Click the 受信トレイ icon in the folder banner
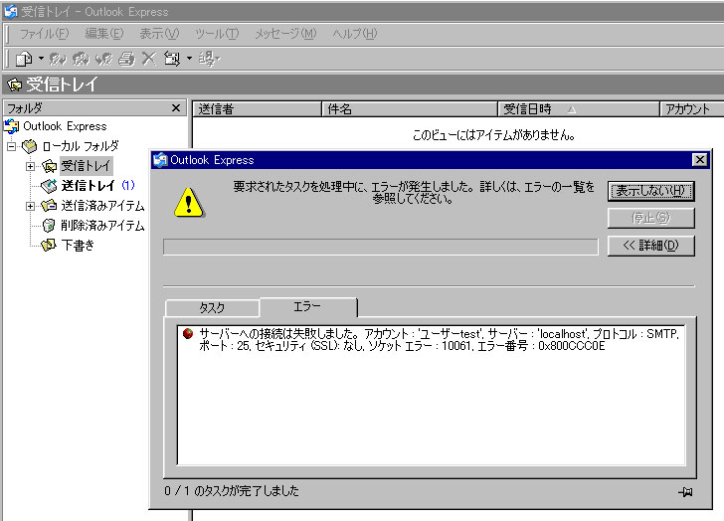The image size is (724, 521). click(14, 85)
